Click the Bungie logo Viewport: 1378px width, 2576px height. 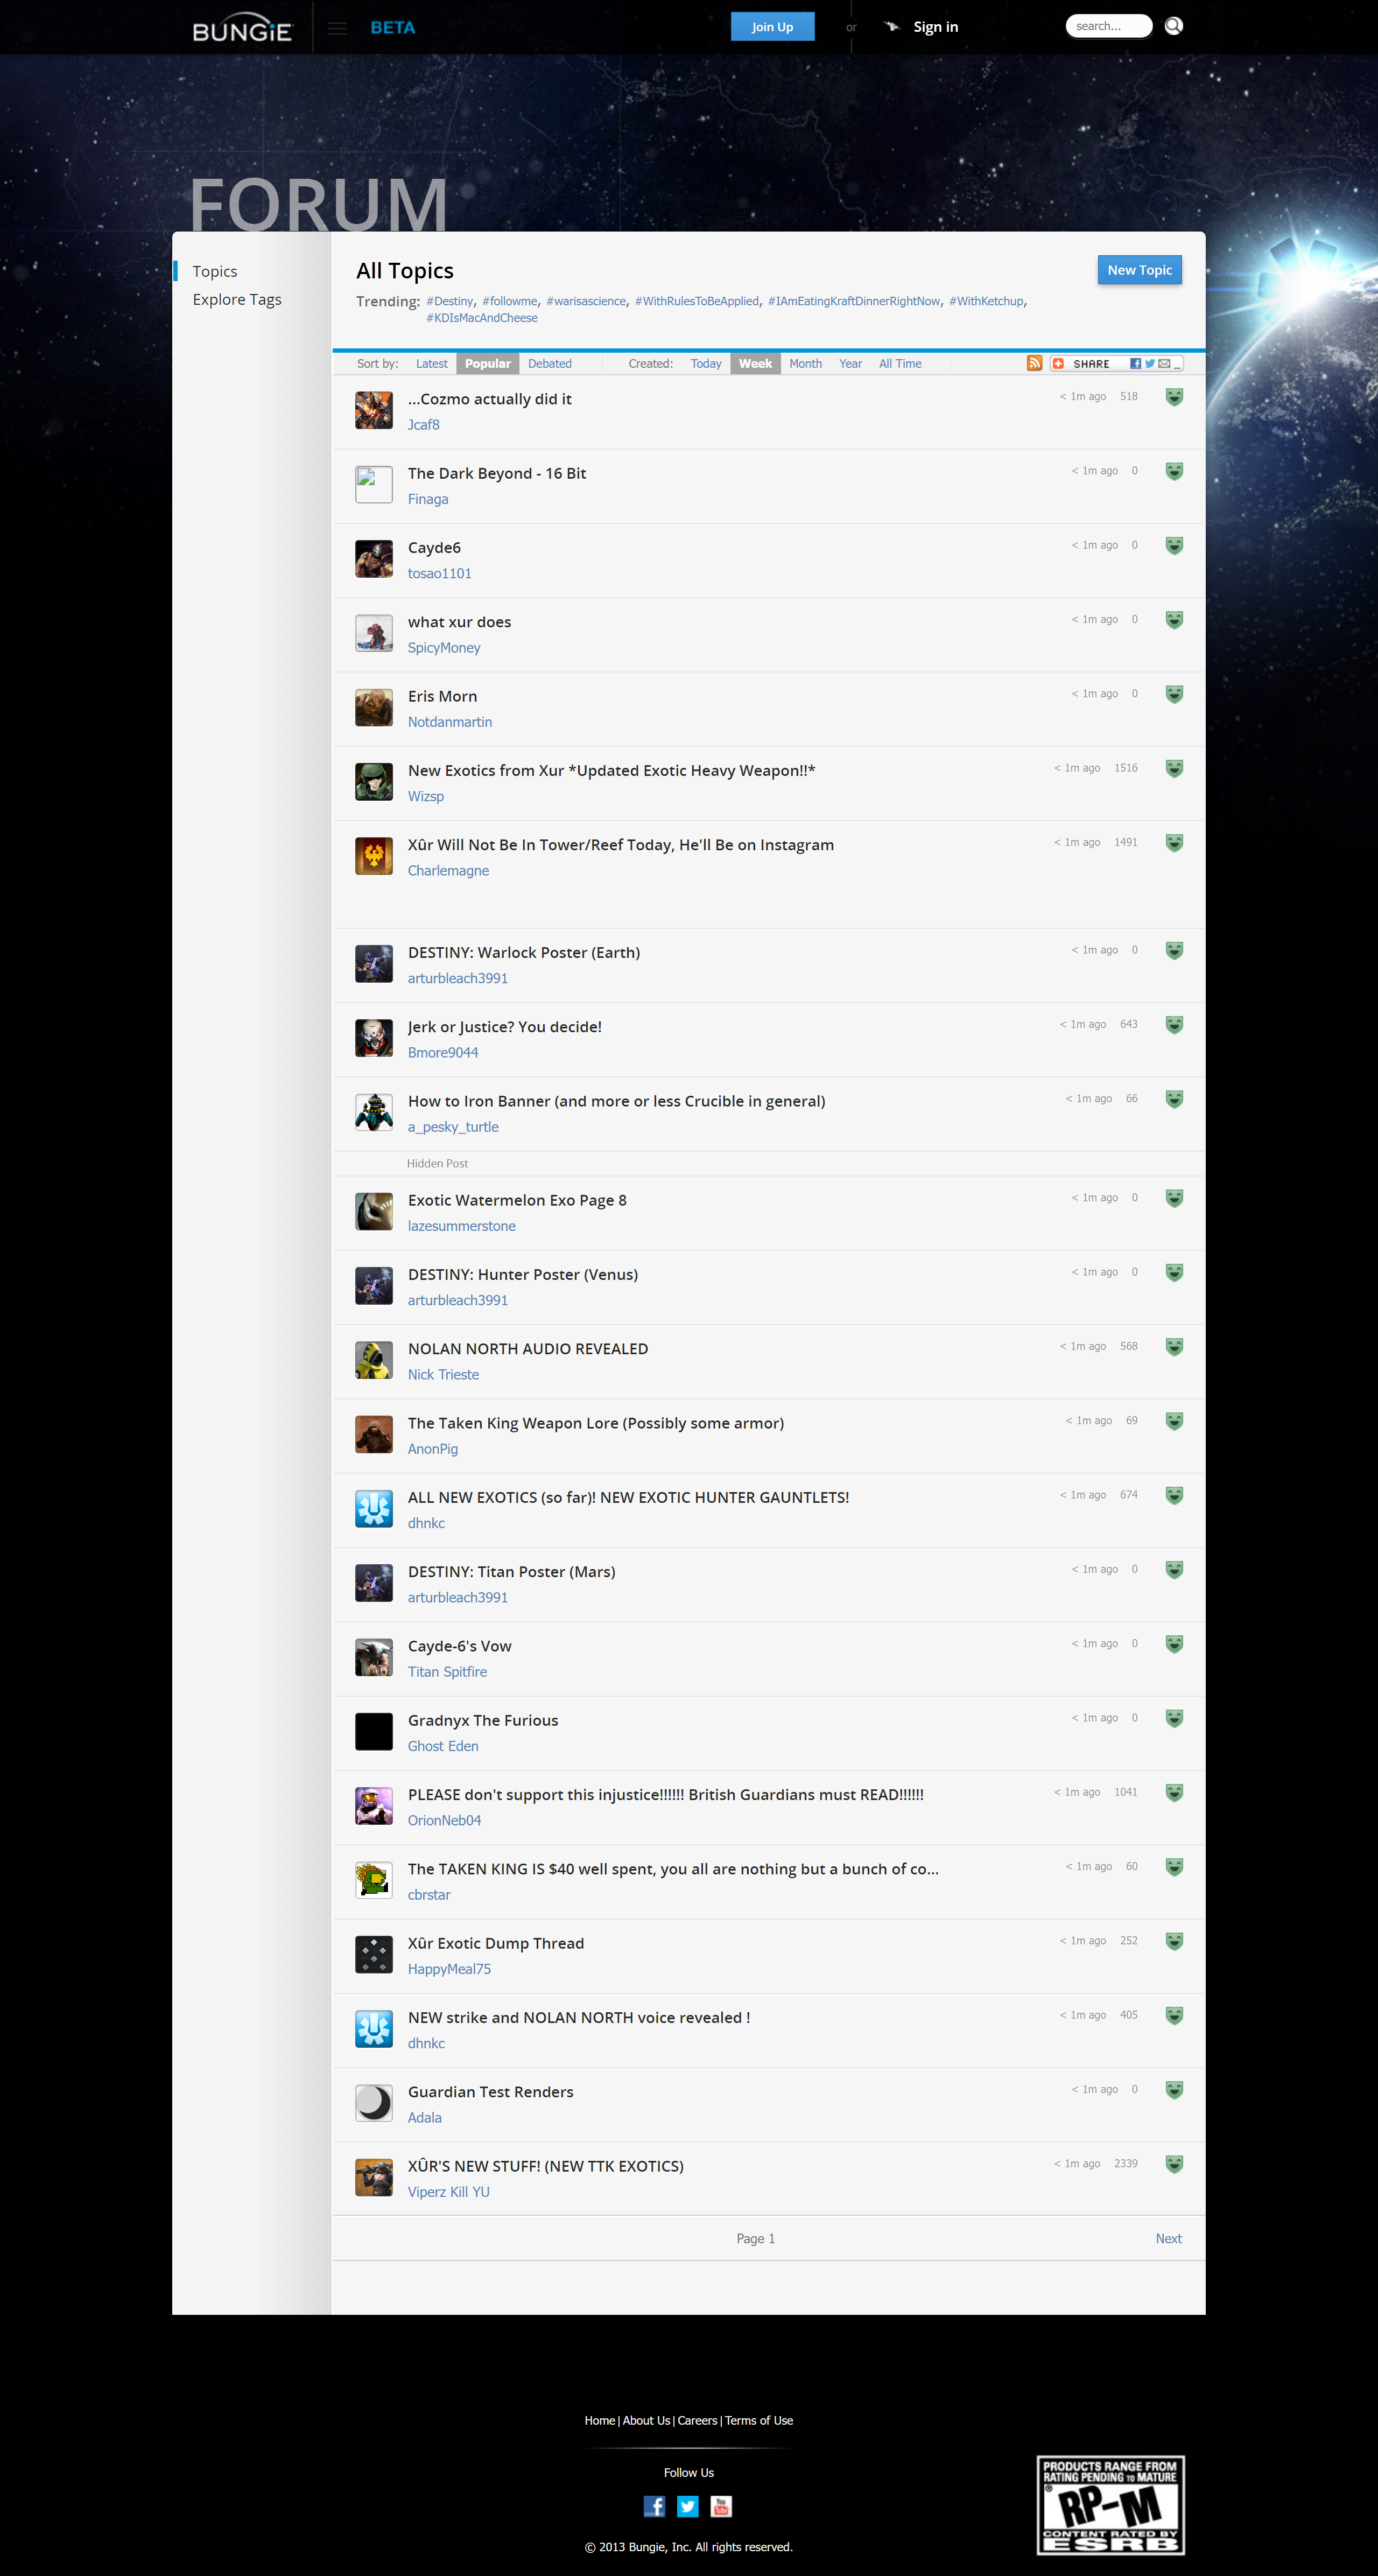click(242, 28)
